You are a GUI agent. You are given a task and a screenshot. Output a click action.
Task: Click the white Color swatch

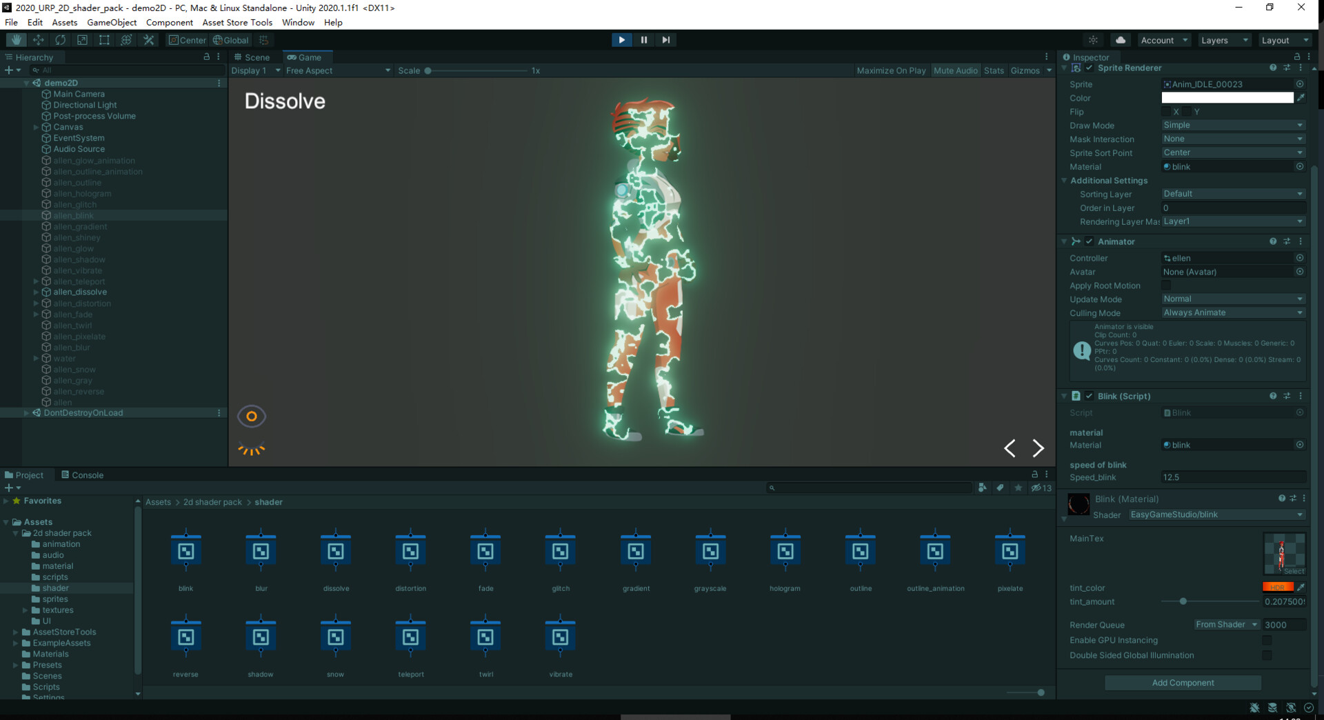(x=1226, y=97)
